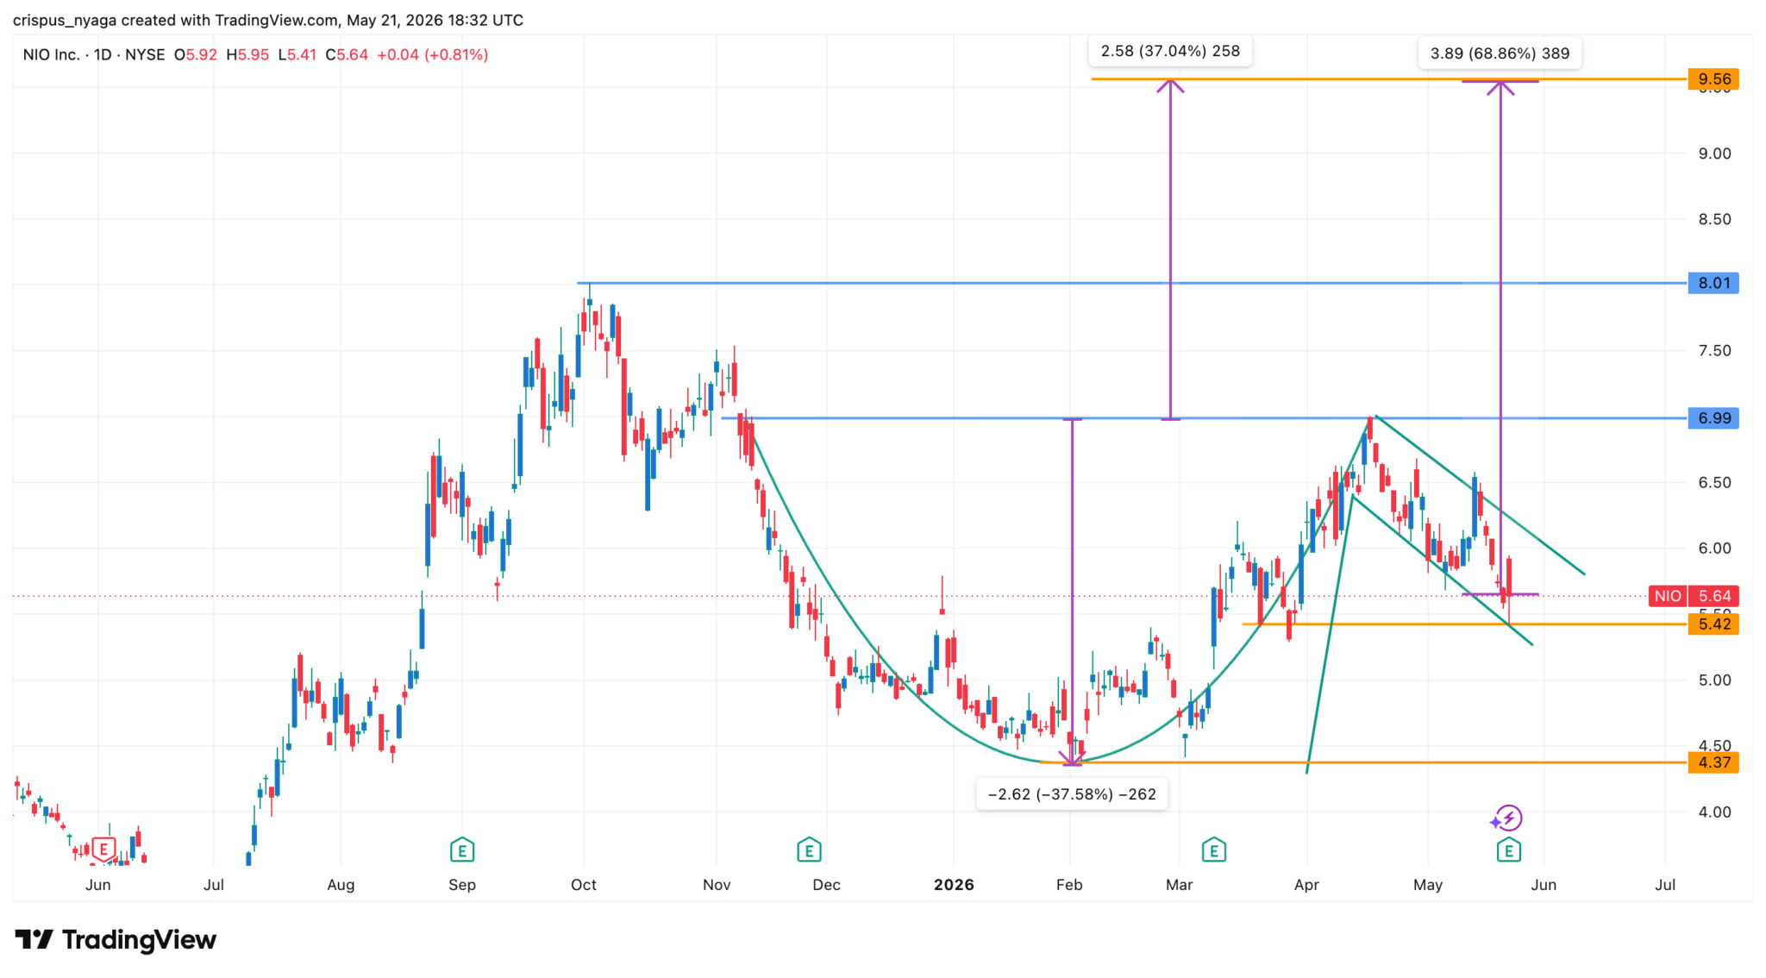Select the bold 2026 year label

pos(954,885)
